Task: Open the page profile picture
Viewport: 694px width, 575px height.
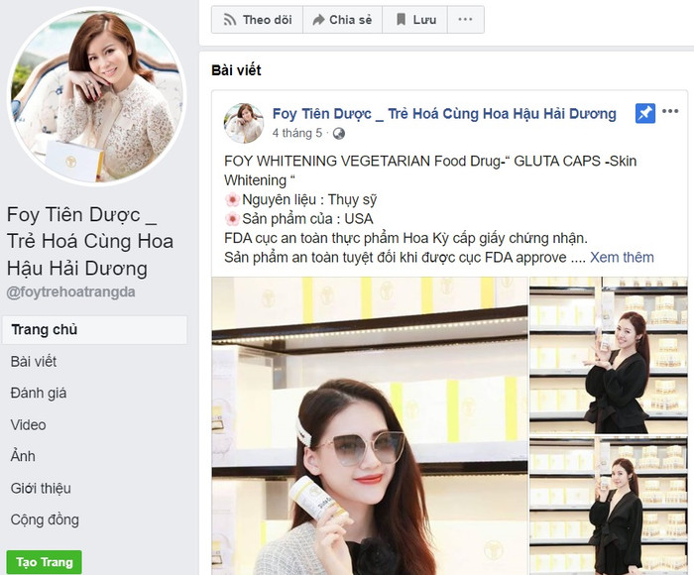Action: 96,95
